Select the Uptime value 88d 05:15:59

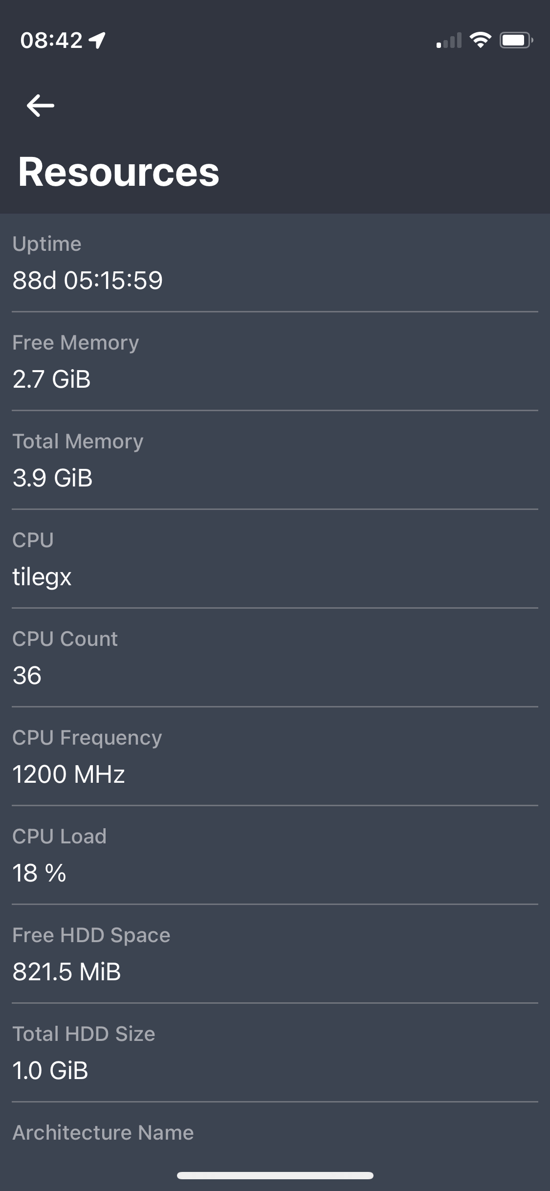pos(88,281)
